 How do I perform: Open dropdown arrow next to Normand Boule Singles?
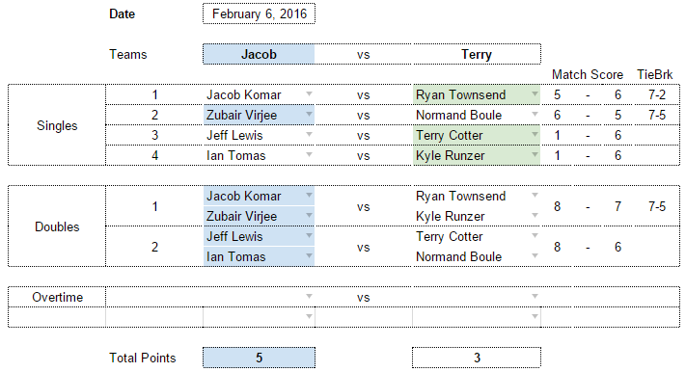pos(535,114)
